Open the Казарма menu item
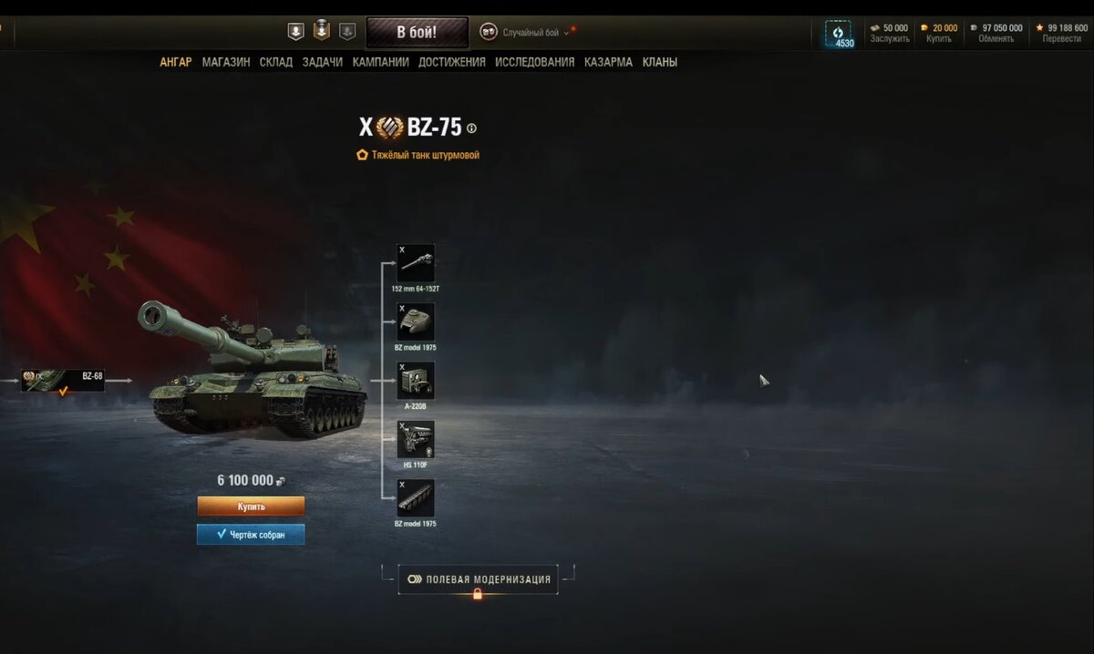1094x654 pixels. point(608,62)
